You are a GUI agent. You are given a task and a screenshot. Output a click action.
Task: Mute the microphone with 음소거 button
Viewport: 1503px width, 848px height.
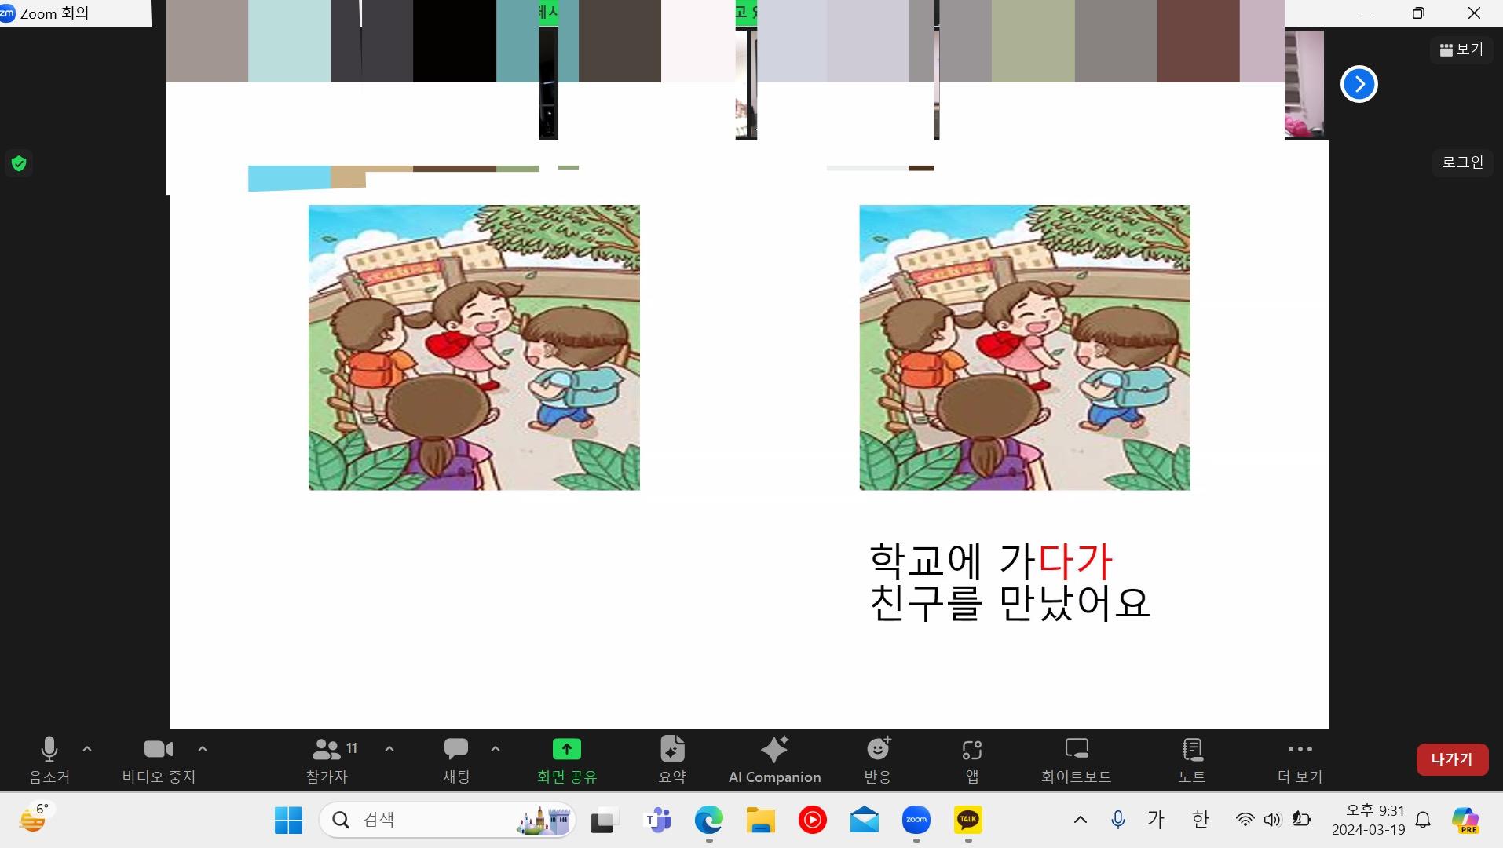pyautogui.click(x=49, y=760)
